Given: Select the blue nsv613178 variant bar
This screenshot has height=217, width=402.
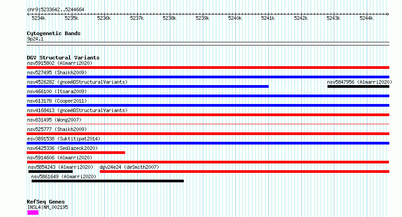Looking at the screenshot, I should (208, 105).
